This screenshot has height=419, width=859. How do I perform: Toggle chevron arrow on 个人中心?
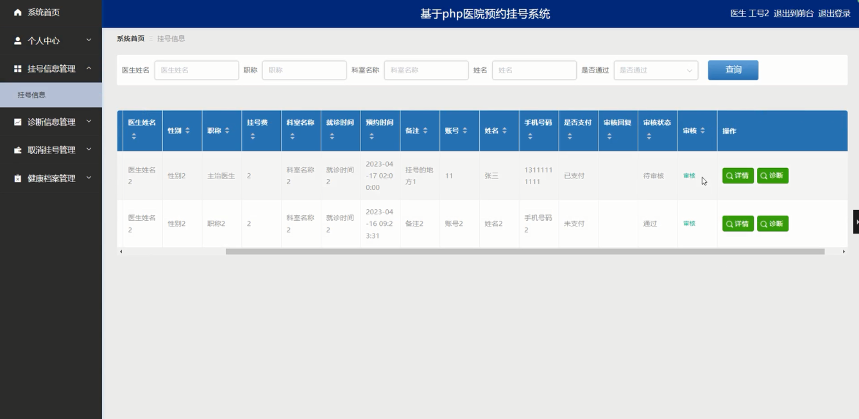(x=89, y=40)
